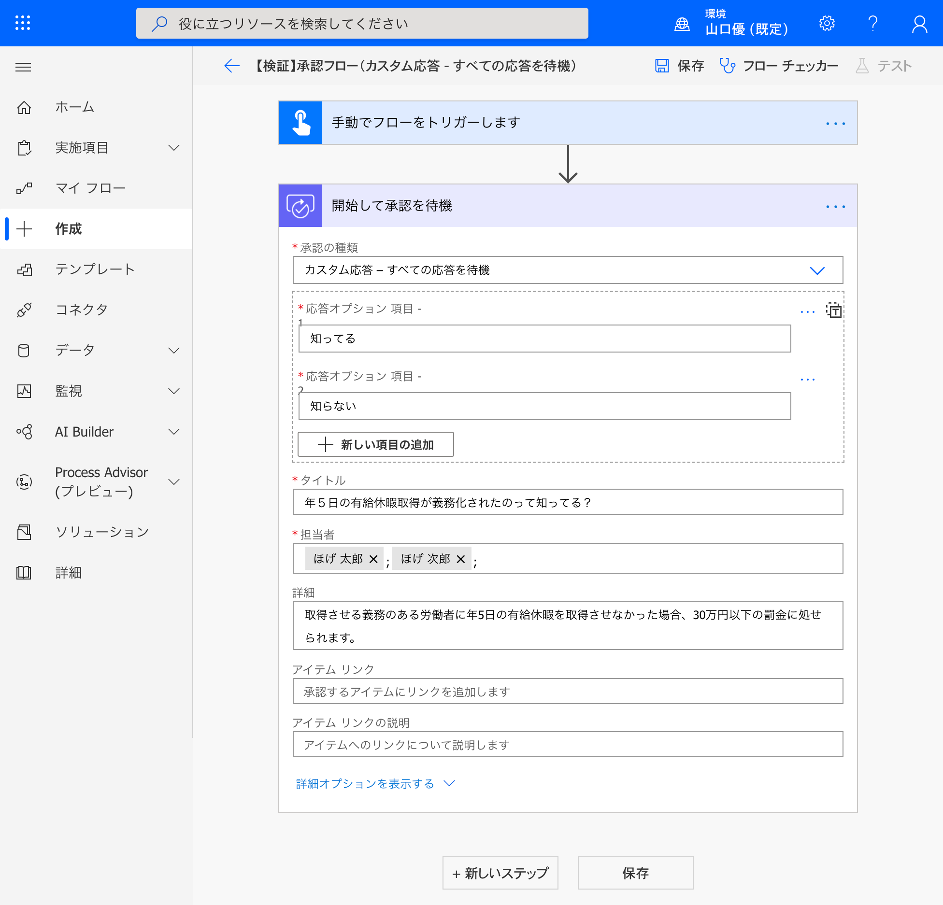Remove the ほげ 太郎 assignee chip
This screenshot has height=905, width=943.
(373, 559)
